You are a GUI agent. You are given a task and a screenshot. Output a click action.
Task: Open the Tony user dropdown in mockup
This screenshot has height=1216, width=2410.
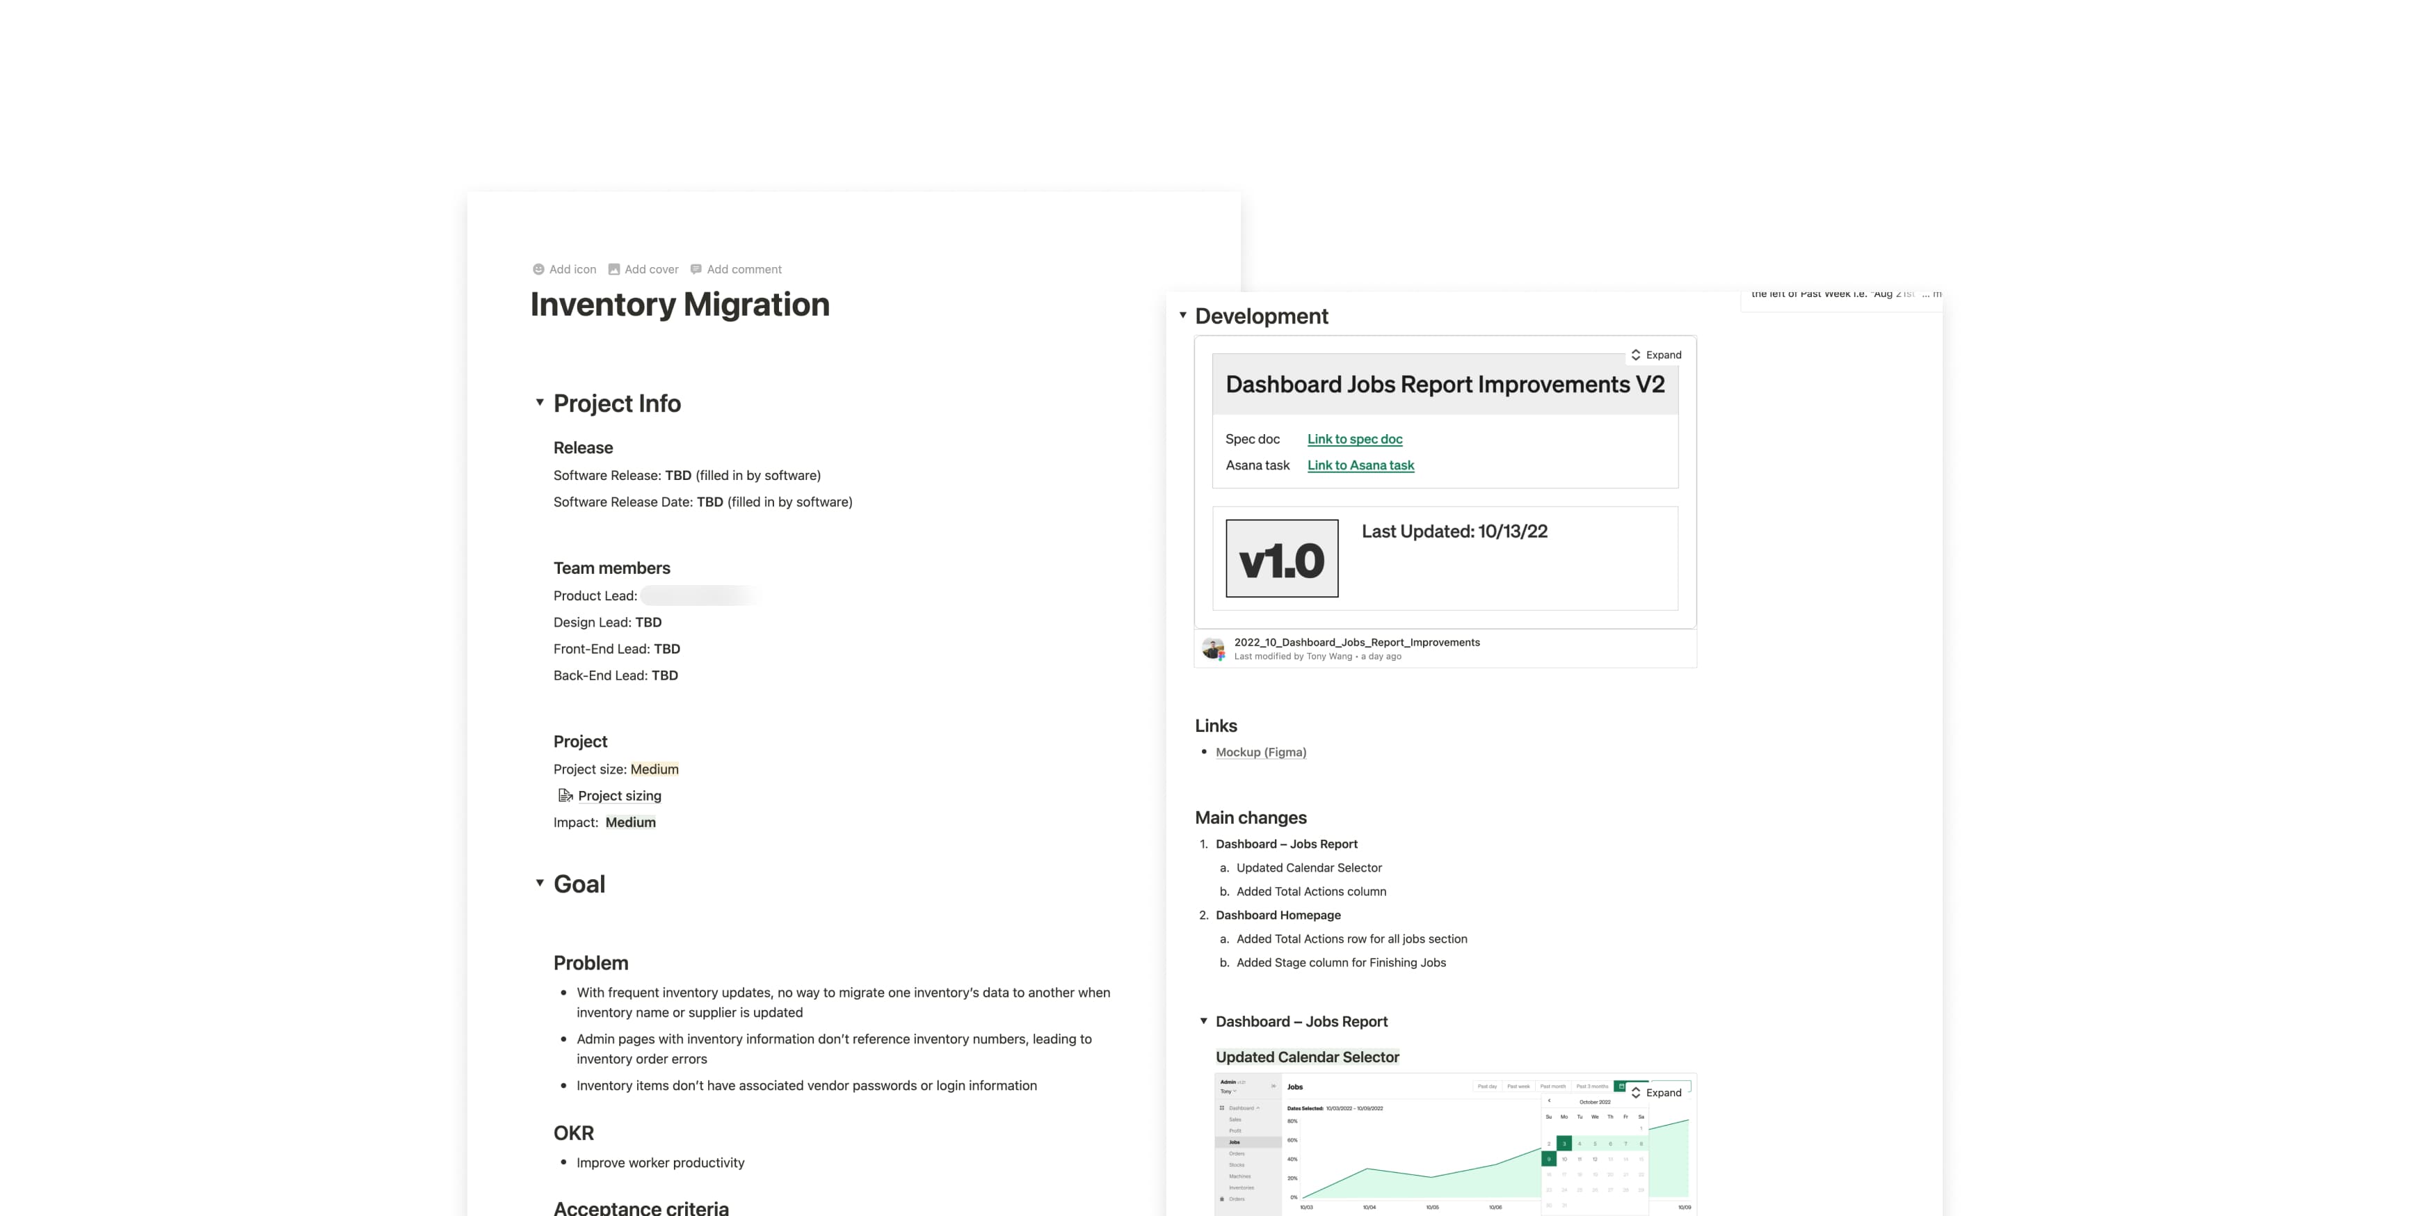click(1228, 1091)
